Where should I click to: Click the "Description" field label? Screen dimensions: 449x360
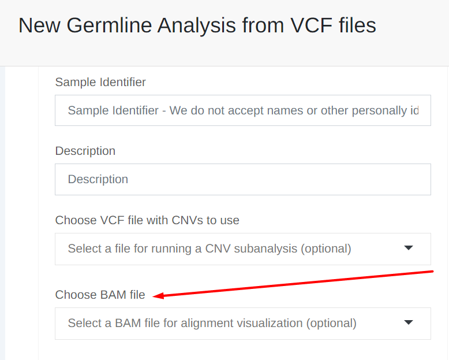point(85,151)
